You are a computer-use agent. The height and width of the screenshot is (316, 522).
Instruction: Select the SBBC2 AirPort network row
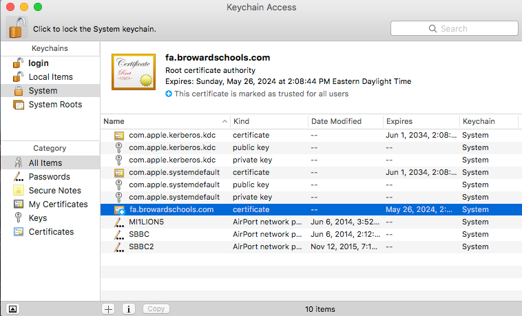point(311,246)
